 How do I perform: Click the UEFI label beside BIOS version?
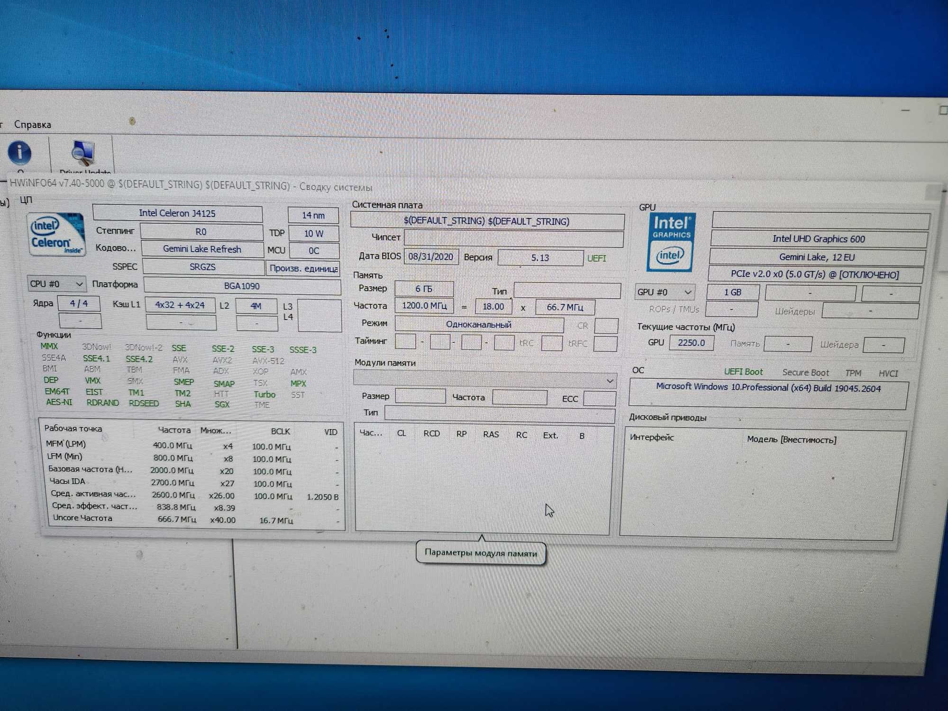597,258
